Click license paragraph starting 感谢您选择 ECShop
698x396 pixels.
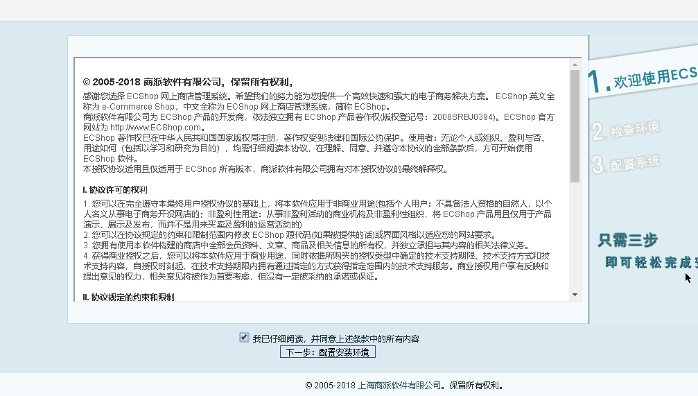[x=319, y=101]
